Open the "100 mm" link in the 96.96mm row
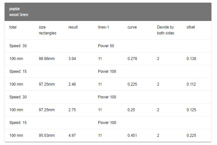This screenshot has width=217, height=145. pos(16,59)
